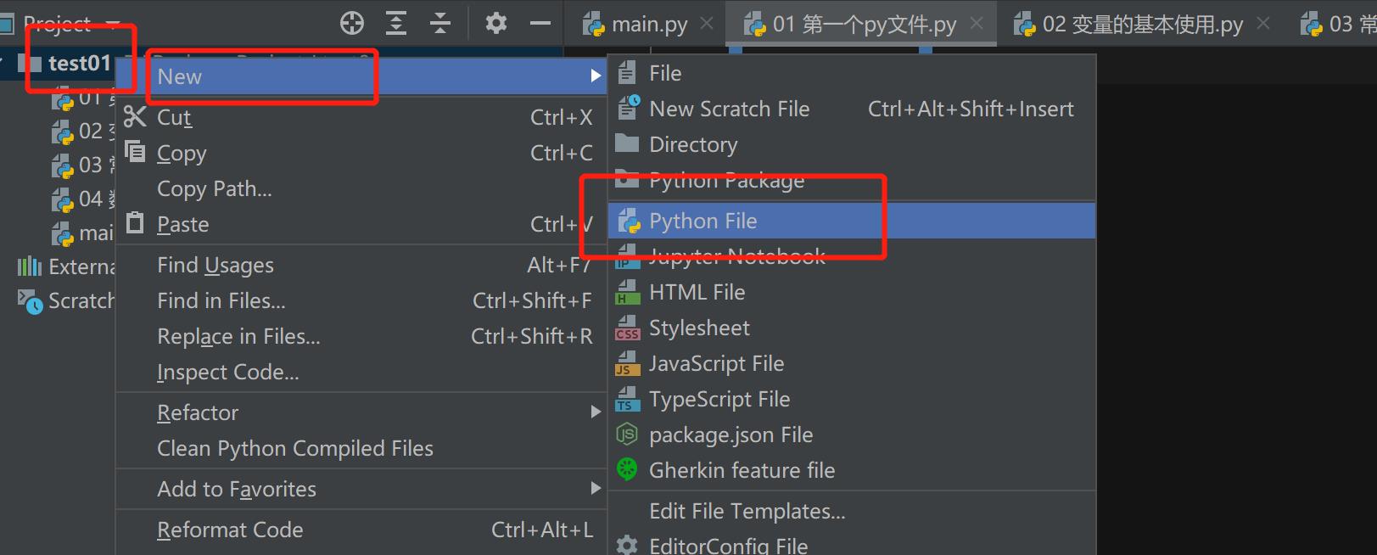
Task: Click the Gherkin feature file green icon
Action: click(x=627, y=469)
